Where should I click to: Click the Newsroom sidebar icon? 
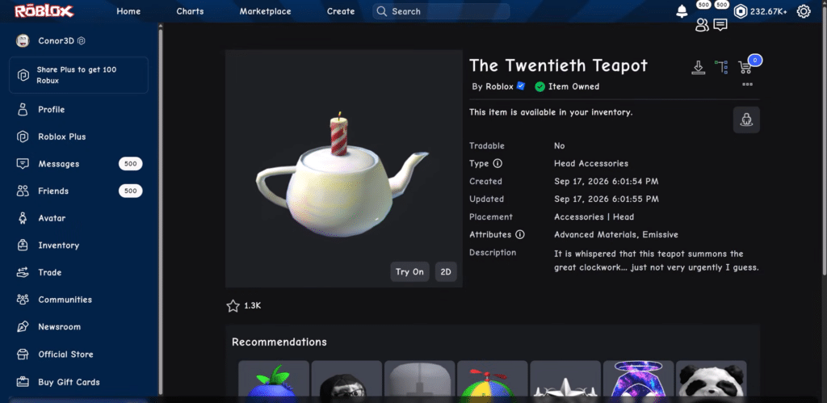[22, 327]
